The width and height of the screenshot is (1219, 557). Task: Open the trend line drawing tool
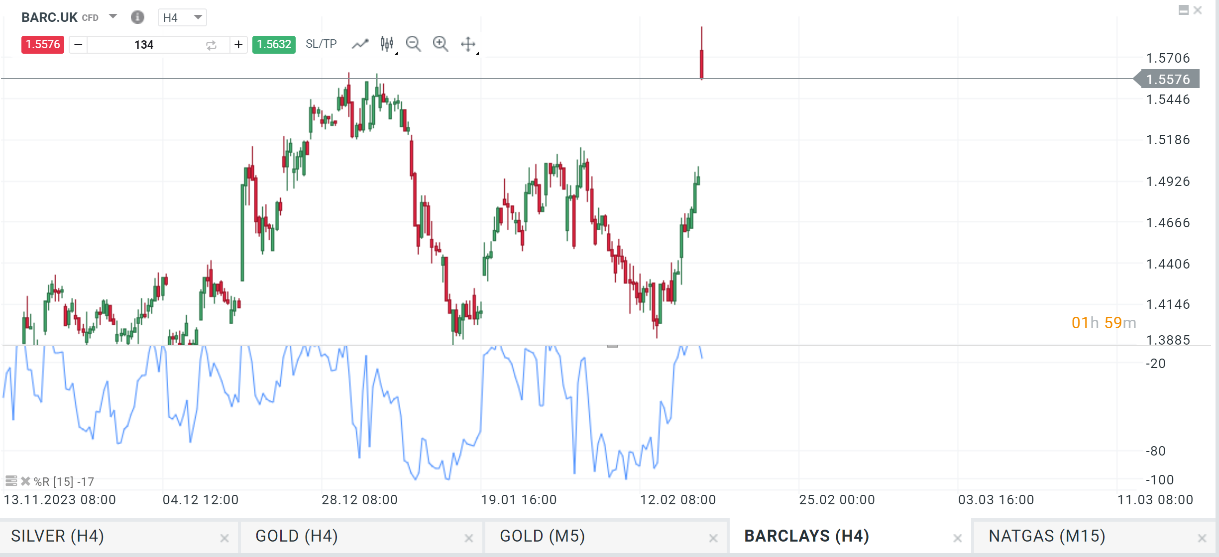tap(360, 44)
